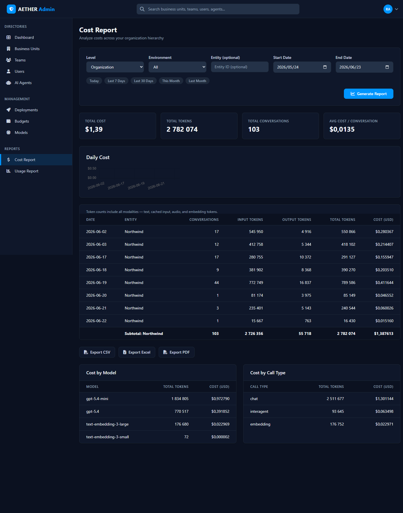Click the Budgets wallet icon
Viewport: 403px width, 513px height.
click(8, 121)
